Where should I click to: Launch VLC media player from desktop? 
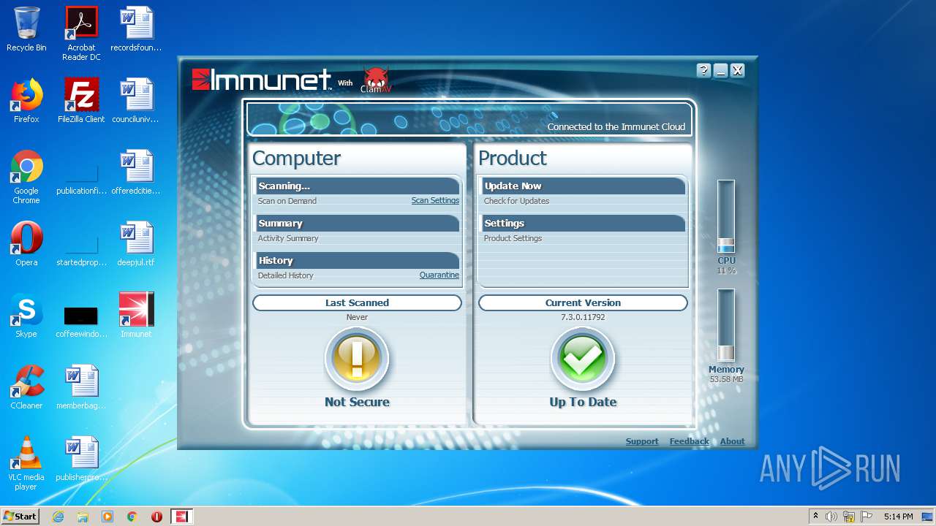click(x=26, y=463)
